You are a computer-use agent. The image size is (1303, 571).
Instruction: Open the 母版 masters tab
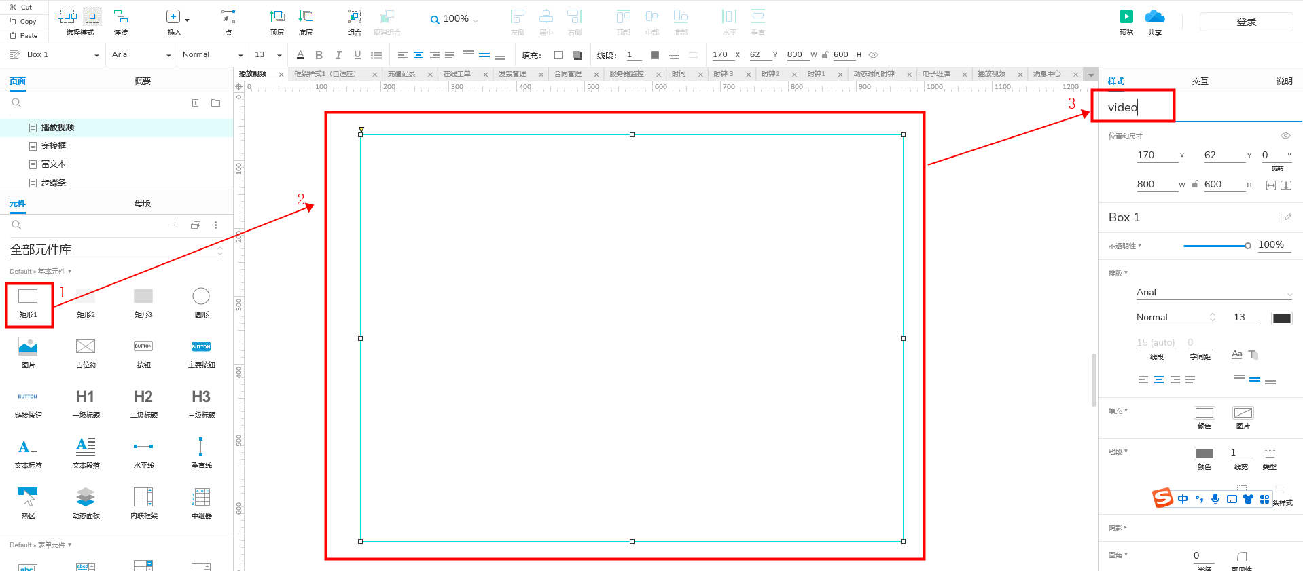143,204
